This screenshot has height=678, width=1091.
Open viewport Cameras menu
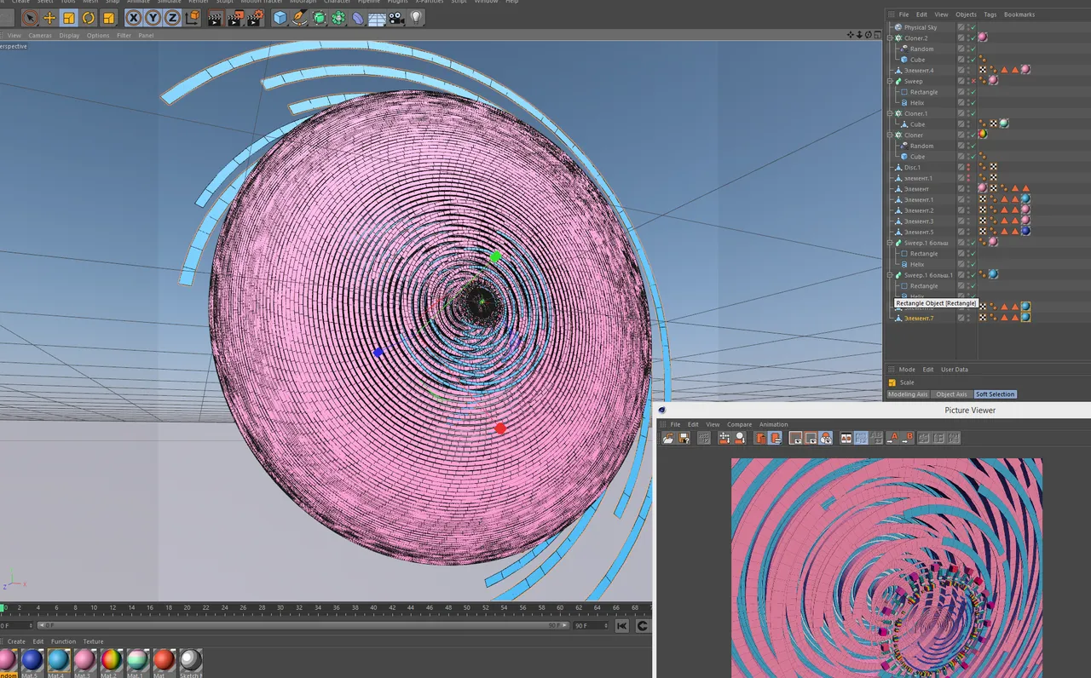[x=40, y=36]
